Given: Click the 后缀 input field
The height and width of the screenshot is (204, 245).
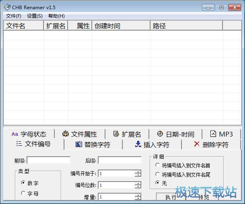Looking at the screenshot, I should pos(120,160).
